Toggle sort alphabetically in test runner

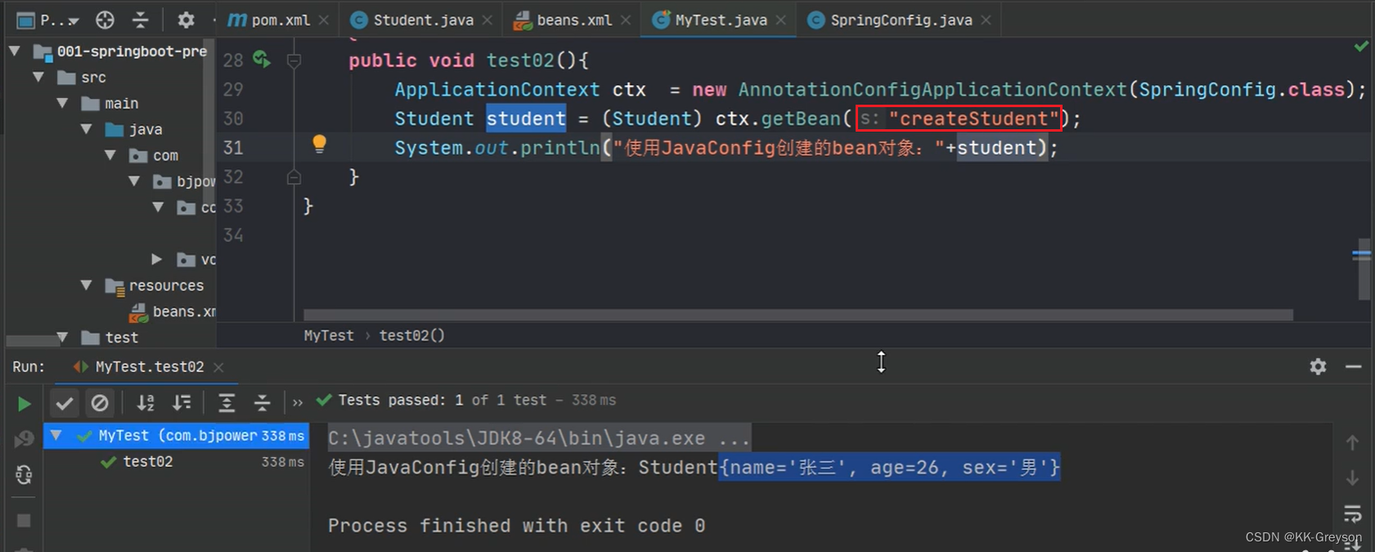pyautogui.click(x=146, y=402)
